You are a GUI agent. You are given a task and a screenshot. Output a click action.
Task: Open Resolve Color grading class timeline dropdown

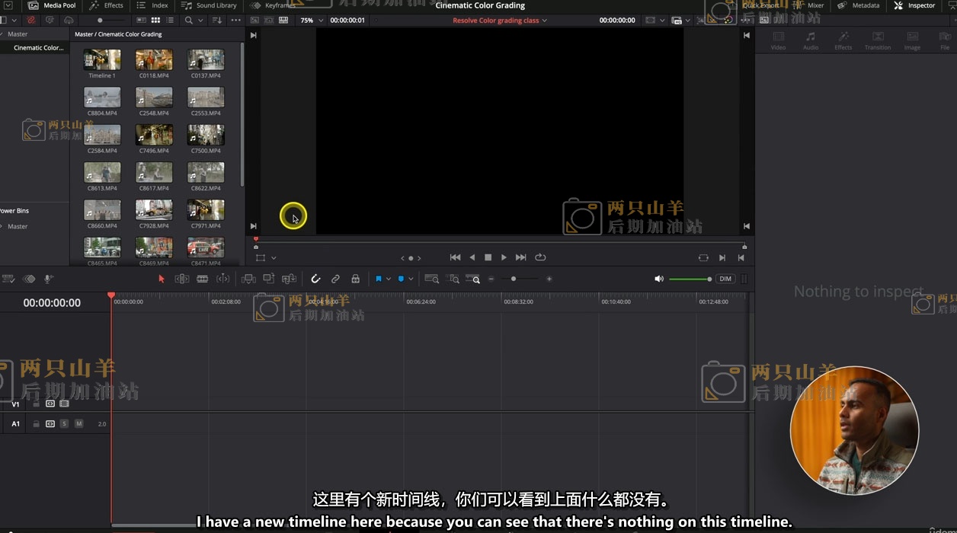(x=500, y=21)
